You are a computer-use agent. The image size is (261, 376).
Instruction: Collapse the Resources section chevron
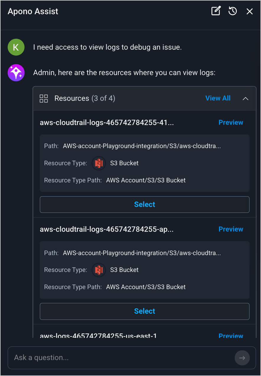245,99
